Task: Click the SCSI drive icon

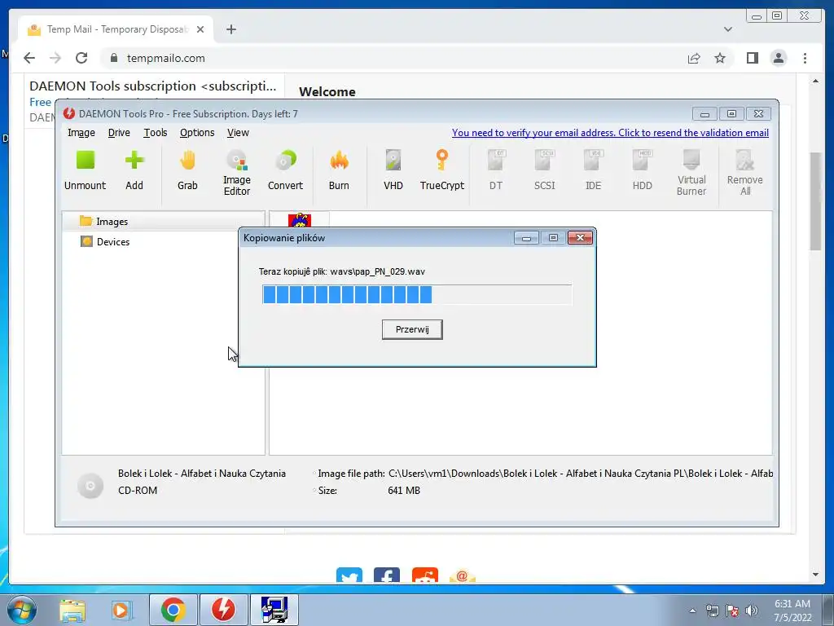Action: 544,170
